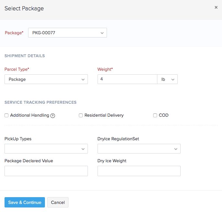222x212 pixels.
Task: Click the Additional Handling label text
Action: pyautogui.click(x=30, y=115)
